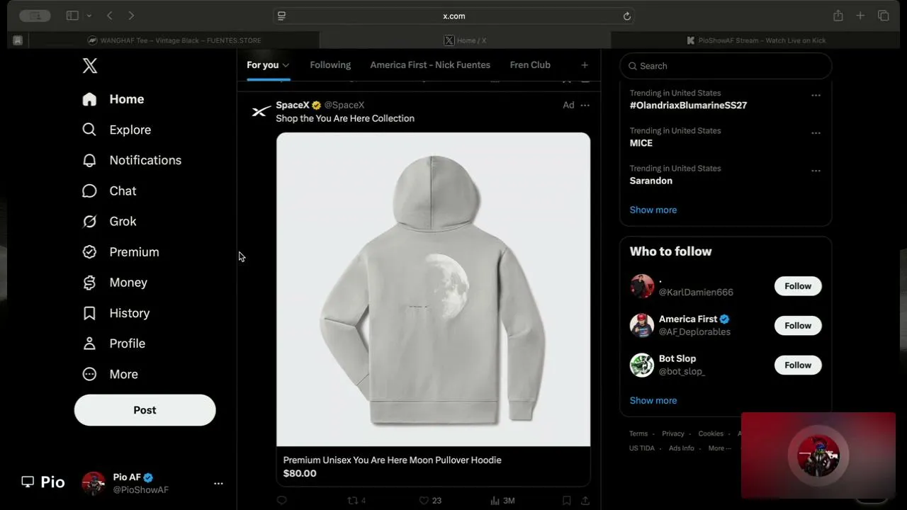
Task: Switch to the Following tab
Action: pos(330,65)
